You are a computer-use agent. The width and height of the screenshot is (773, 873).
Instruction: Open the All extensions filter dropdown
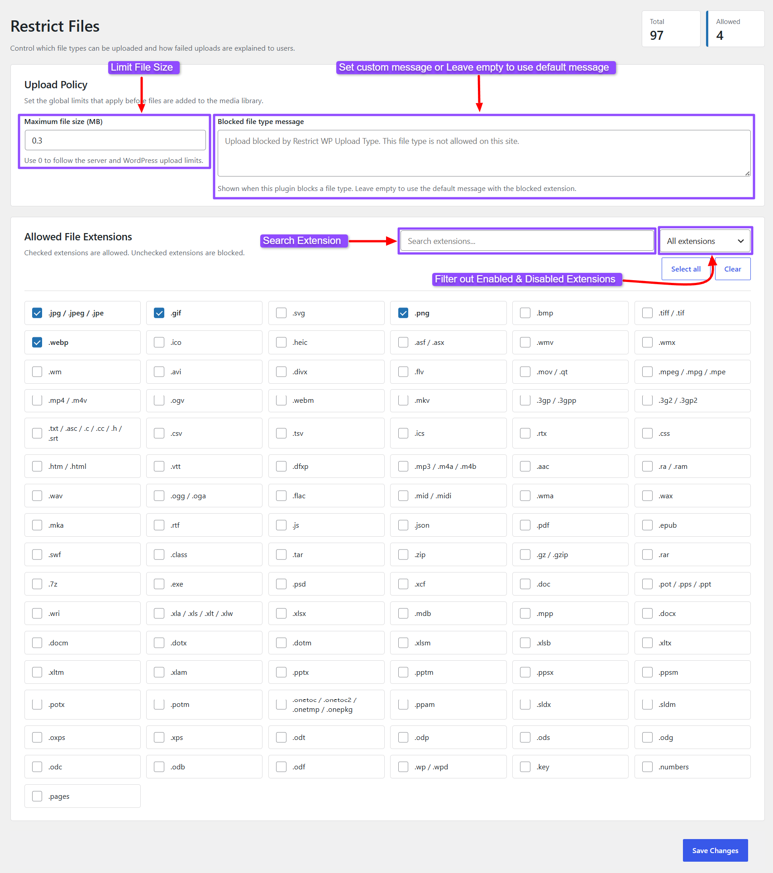coord(705,241)
